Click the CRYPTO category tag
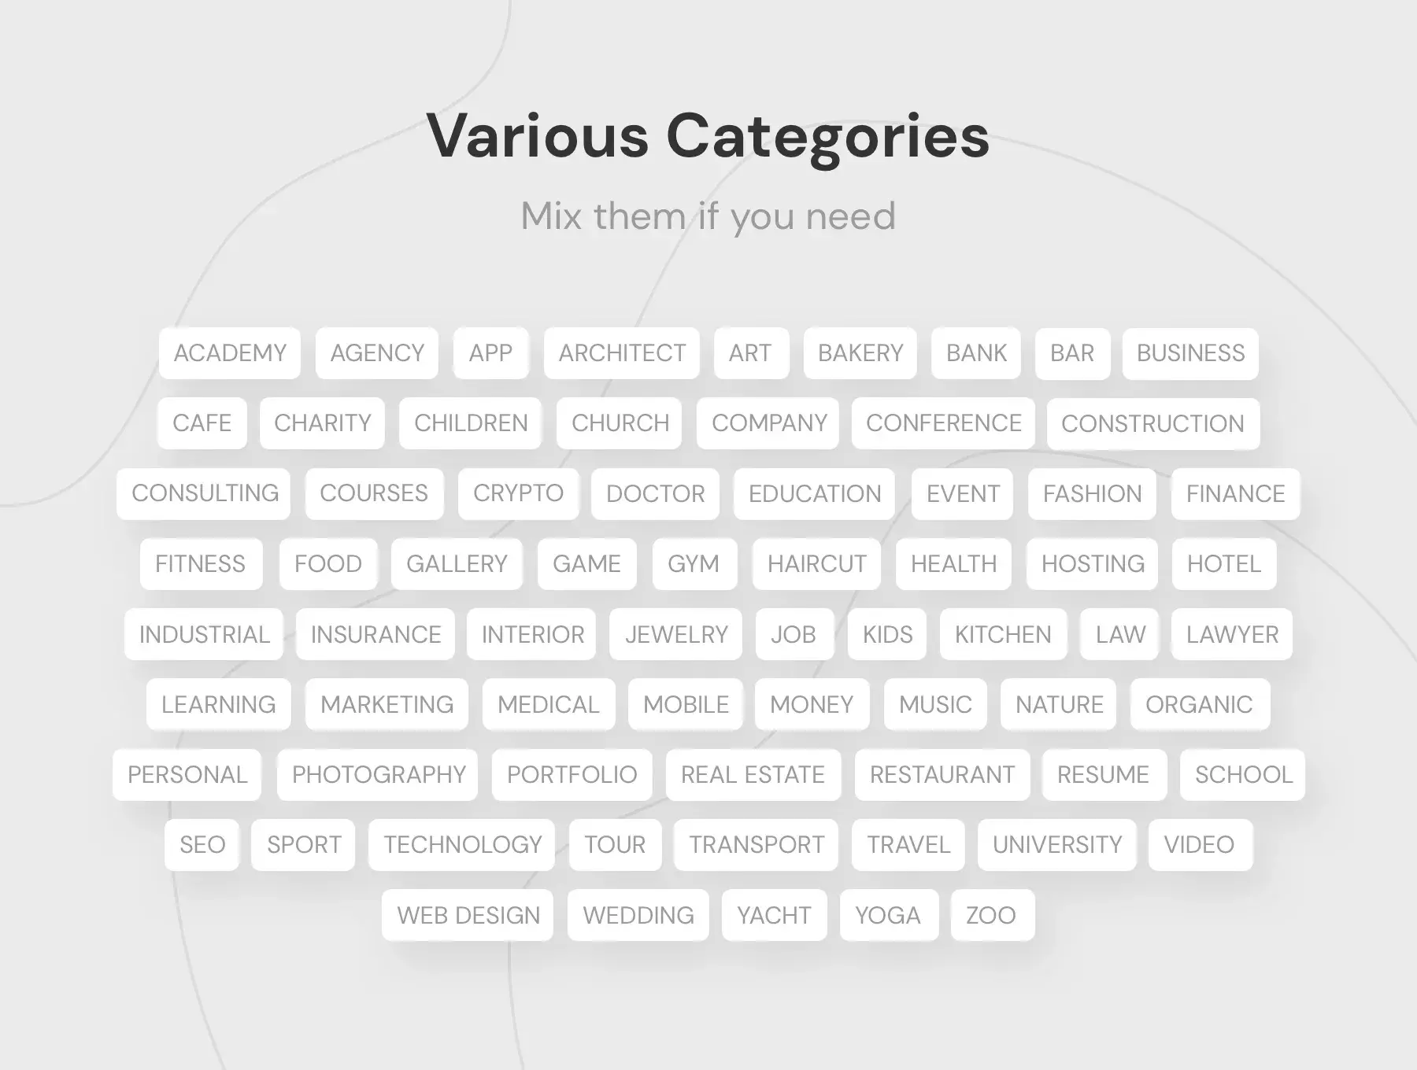The image size is (1417, 1070). 518,493
